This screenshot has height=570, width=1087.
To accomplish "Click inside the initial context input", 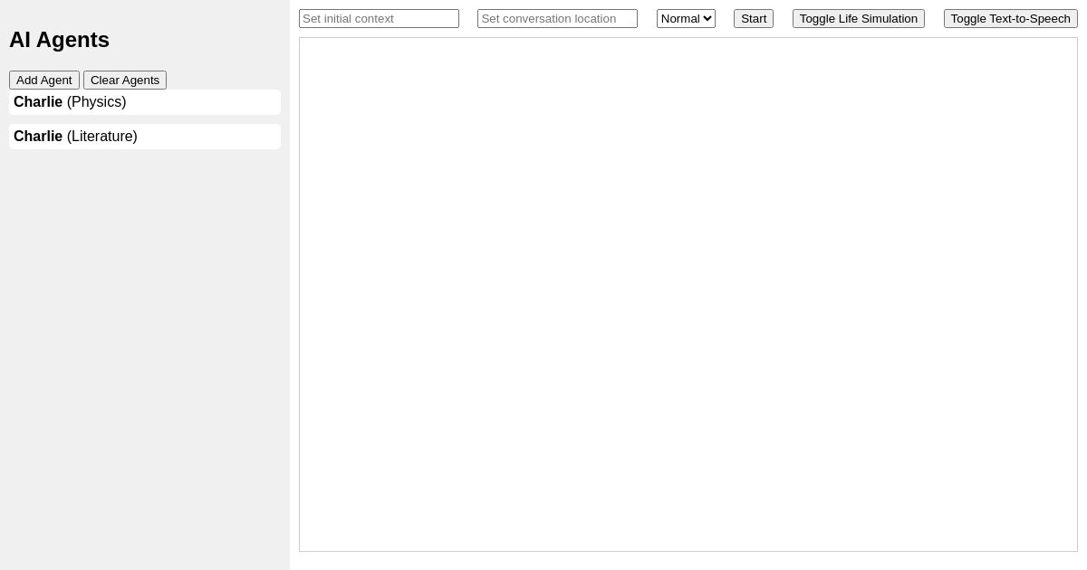I will click(379, 18).
